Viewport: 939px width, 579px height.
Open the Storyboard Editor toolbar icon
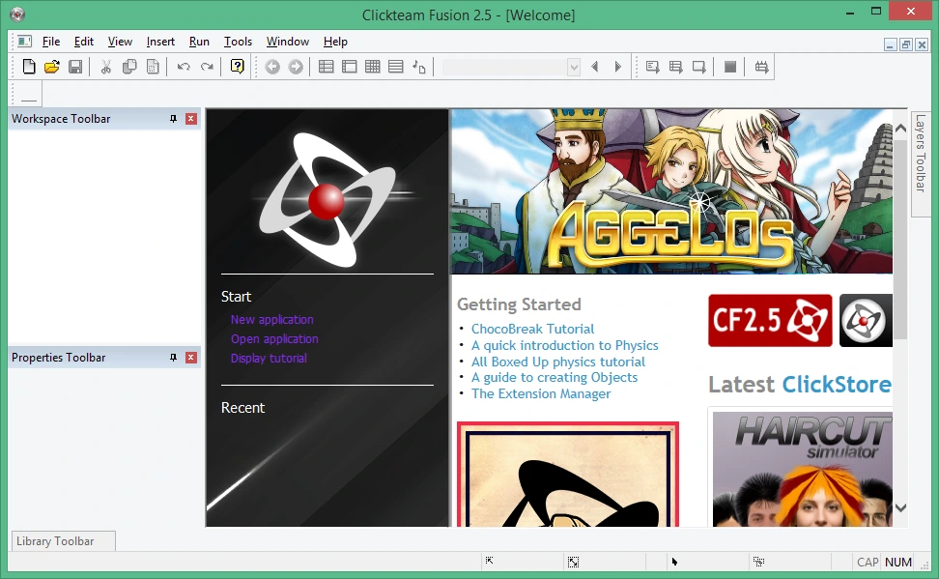pyautogui.click(x=326, y=67)
